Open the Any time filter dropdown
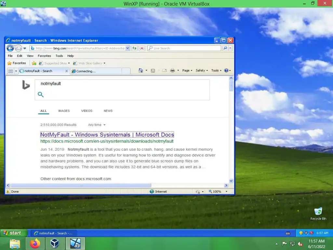The image size is (333, 250). 97,125
